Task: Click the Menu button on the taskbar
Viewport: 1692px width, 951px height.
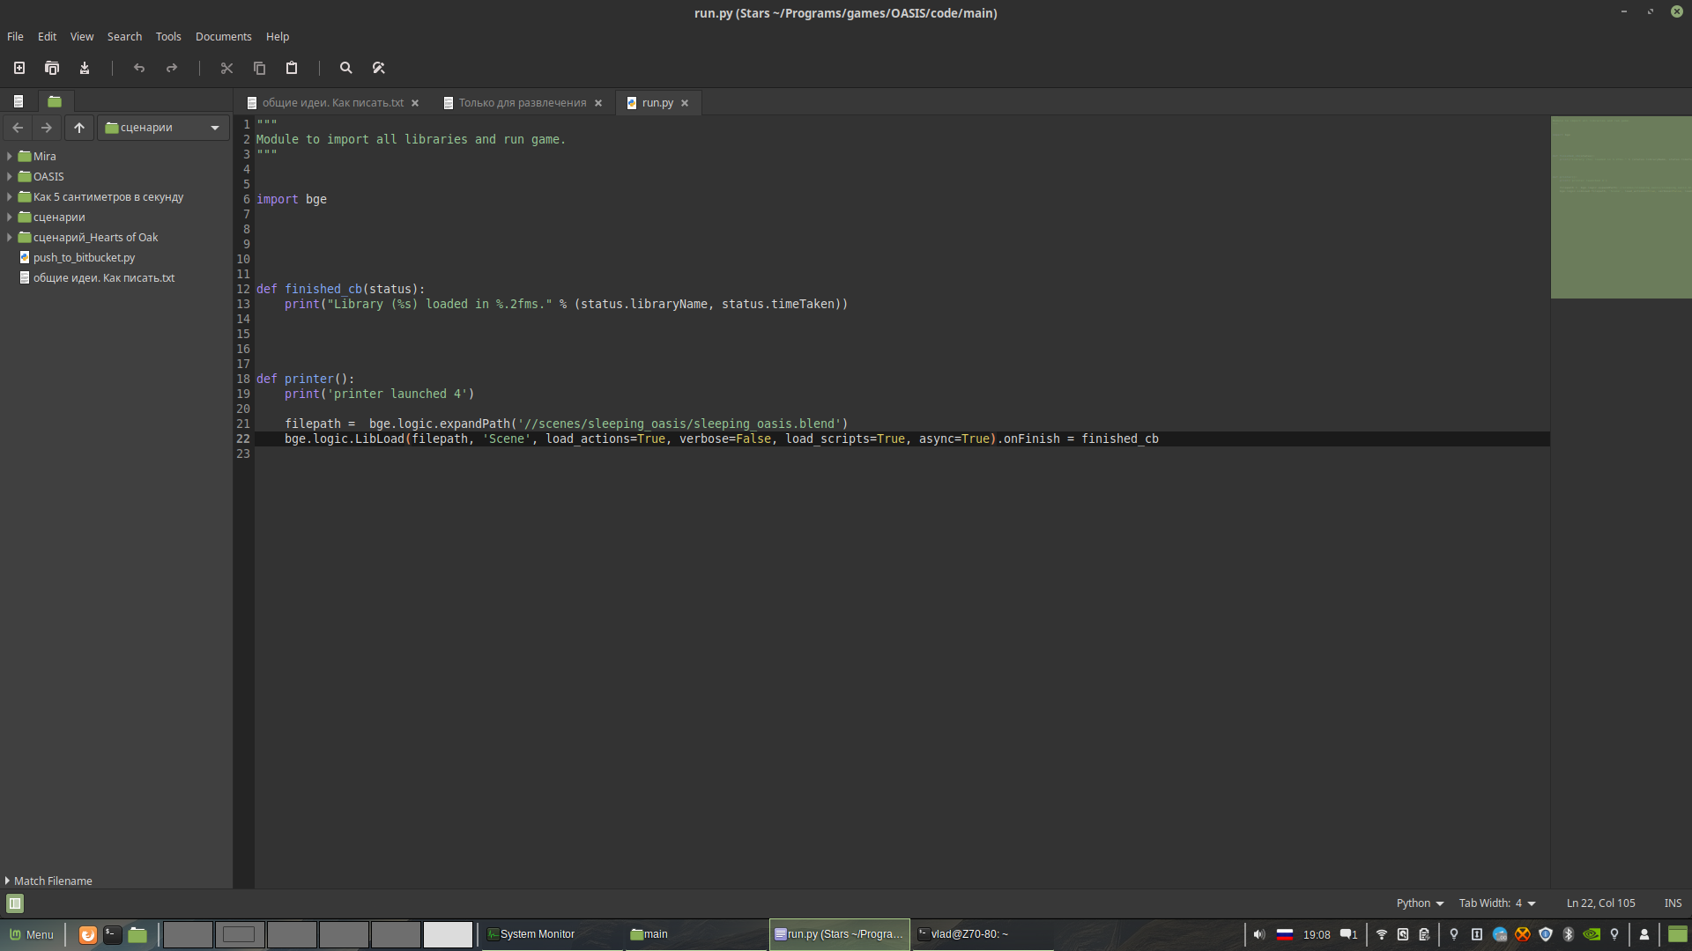Action: tap(32, 935)
